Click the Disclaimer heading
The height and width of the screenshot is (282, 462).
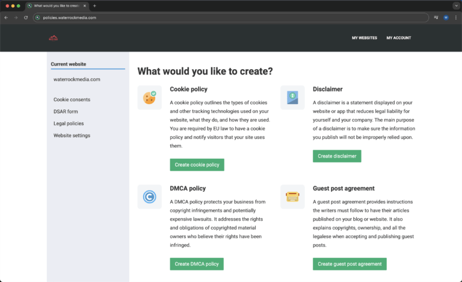[x=328, y=89]
